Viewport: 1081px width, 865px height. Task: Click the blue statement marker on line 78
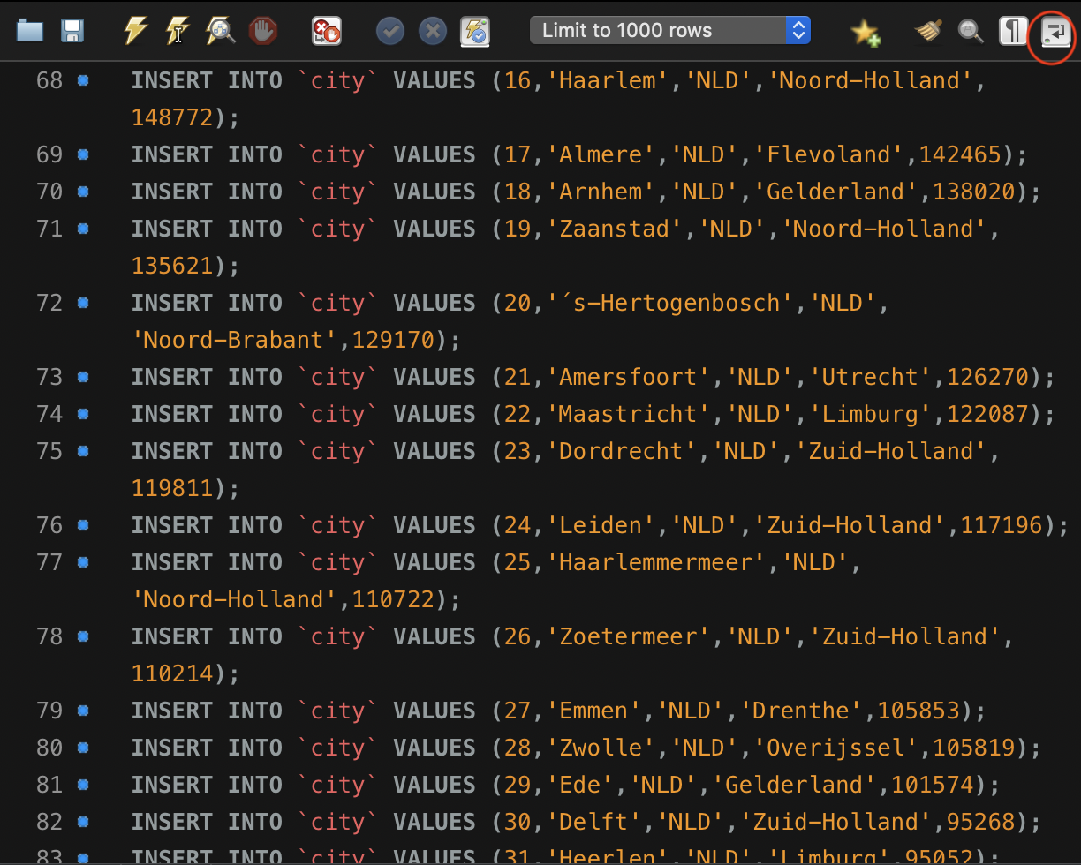click(x=83, y=636)
